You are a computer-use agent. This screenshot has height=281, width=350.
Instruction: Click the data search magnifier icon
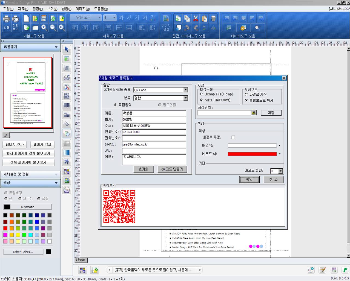(257, 28)
